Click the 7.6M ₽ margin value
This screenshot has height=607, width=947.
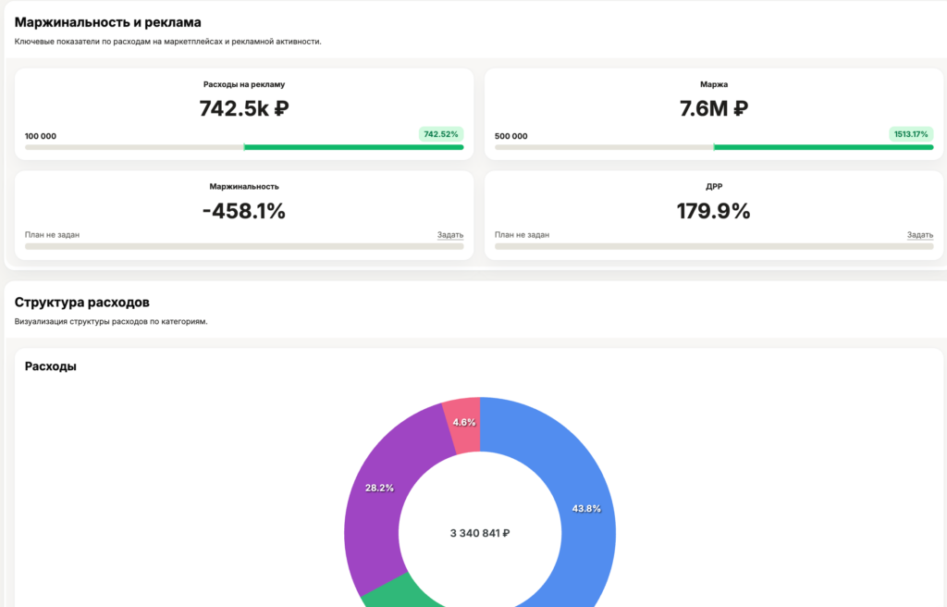714,108
